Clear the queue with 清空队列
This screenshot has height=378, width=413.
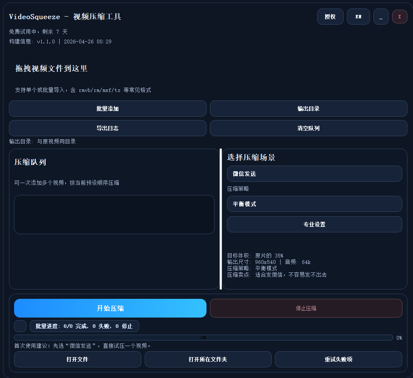pyautogui.click(x=308, y=128)
